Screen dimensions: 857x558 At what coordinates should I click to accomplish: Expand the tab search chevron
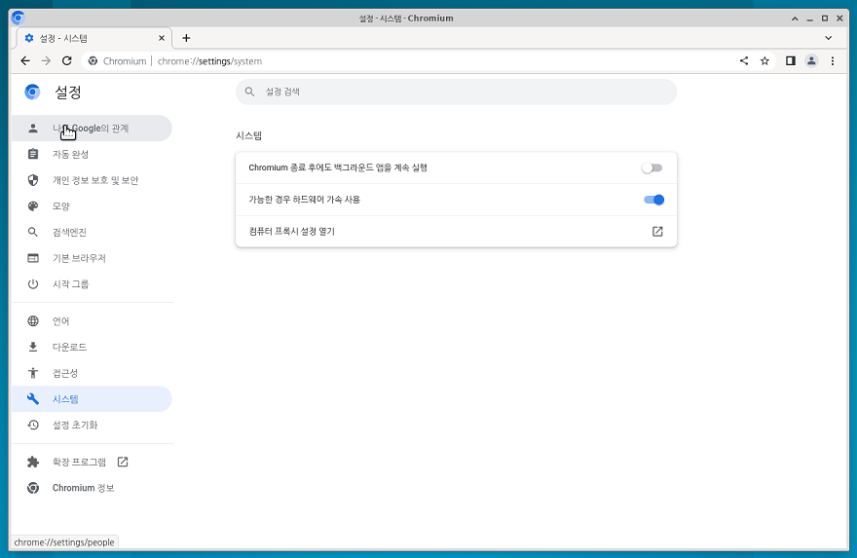pos(828,38)
